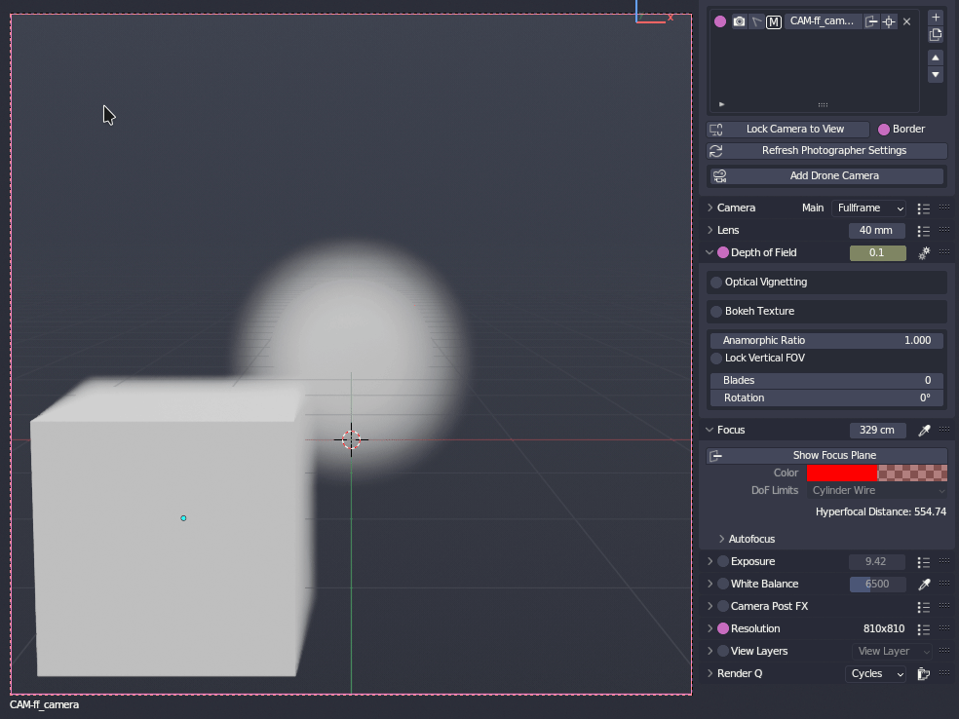The image size is (959, 719).
Task: Click Add Drone Camera button
Action: (826, 175)
